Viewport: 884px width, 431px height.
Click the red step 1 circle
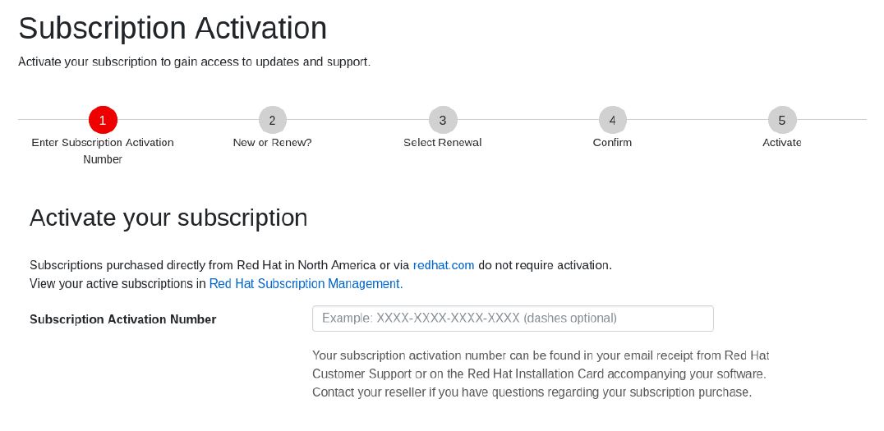point(103,120)
